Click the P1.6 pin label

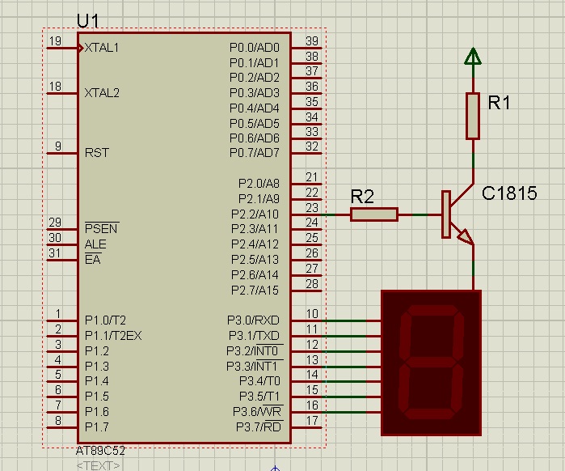[x=96, y=411]
